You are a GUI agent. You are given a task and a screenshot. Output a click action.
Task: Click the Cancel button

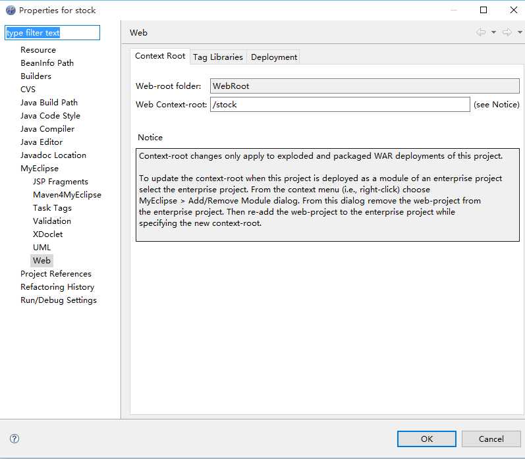pos(491,439)
